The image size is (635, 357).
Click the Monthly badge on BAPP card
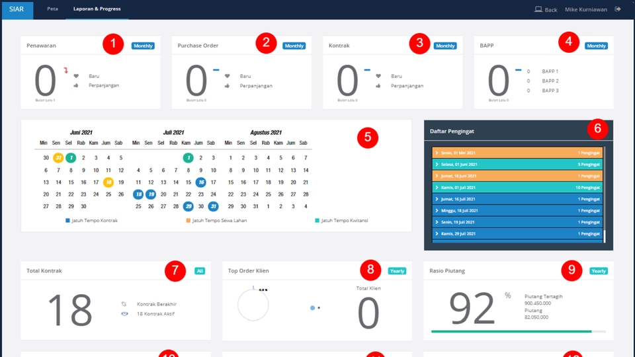(596, 46)
